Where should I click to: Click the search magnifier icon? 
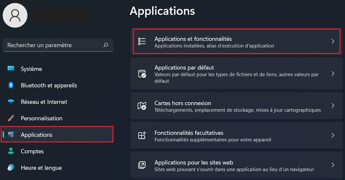click(106, 45)
